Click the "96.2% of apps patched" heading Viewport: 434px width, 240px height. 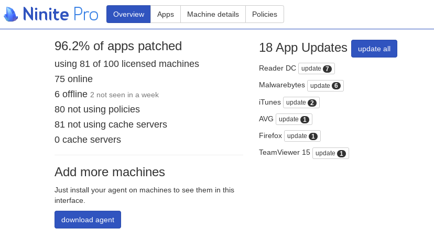pyautogui.click(x=118, y=46)
